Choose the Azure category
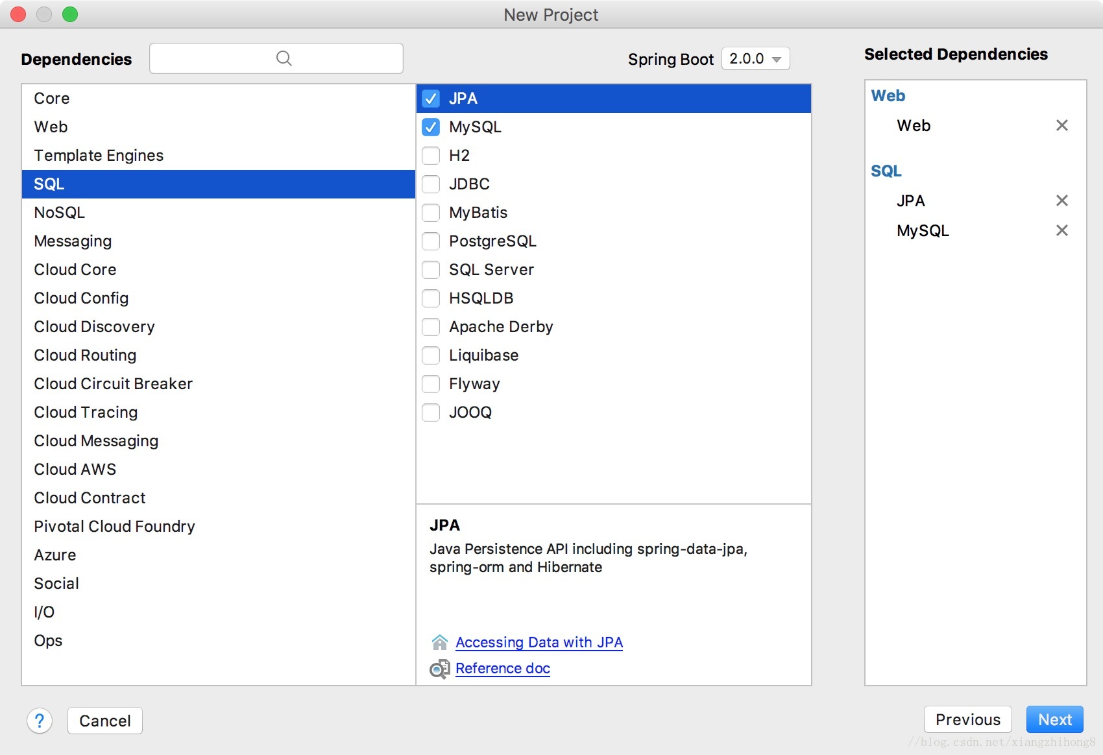The image size is (1103, 755). click(x=218, y=555)
